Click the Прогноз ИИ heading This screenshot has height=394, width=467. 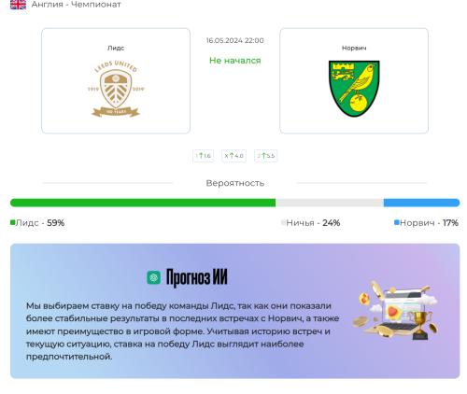point(197,277)
